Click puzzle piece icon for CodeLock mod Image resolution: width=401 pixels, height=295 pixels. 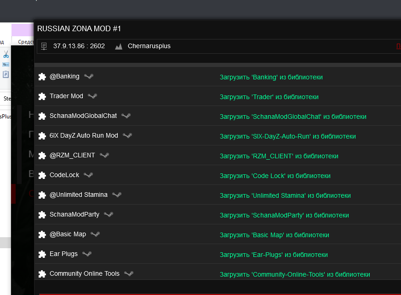(x=42, y=175)
